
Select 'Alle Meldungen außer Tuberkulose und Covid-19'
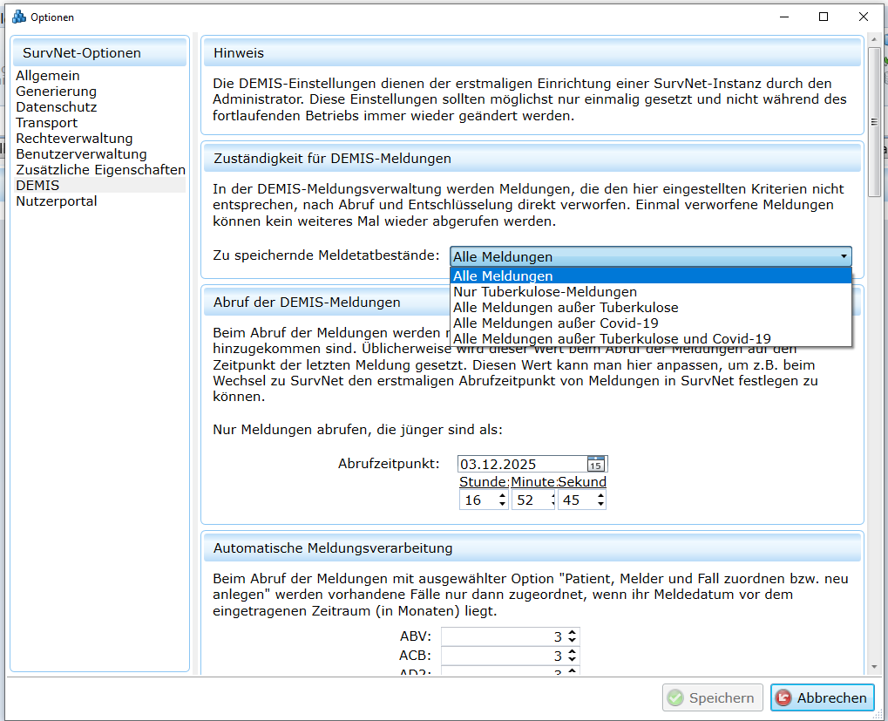[x=612, y=338]
